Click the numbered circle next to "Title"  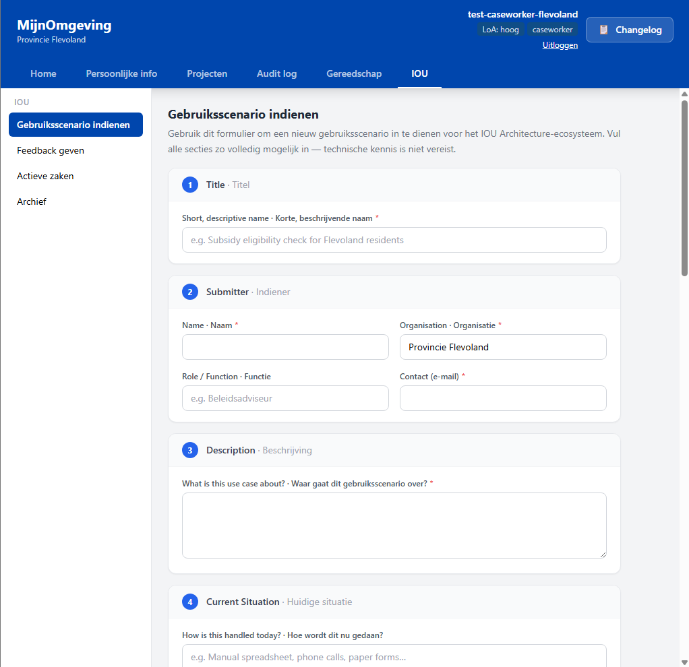[x=189, y=185]
